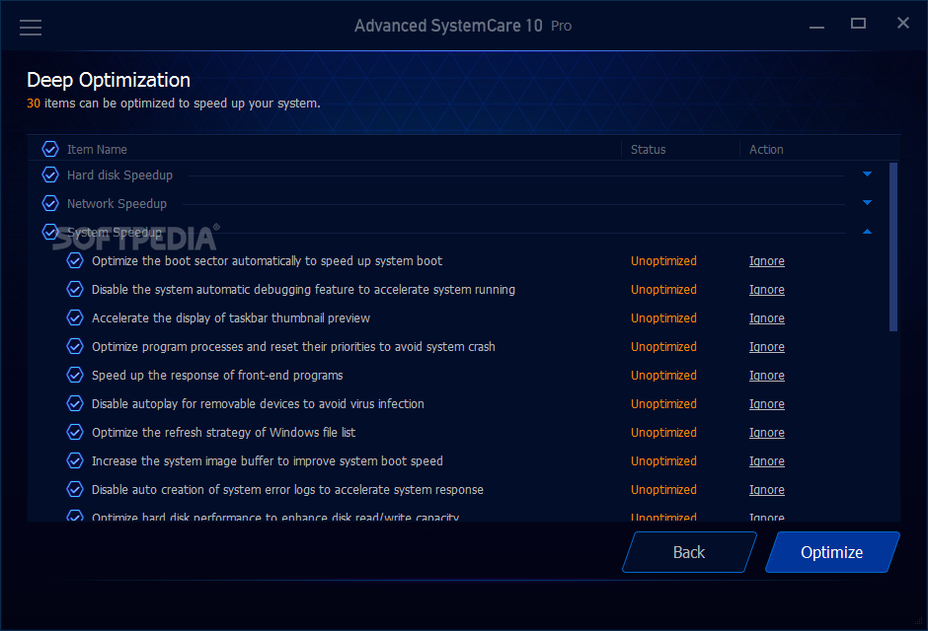Ignore the autoplay removable devices item
Screen dimensions: 928x631
[766, 404]
